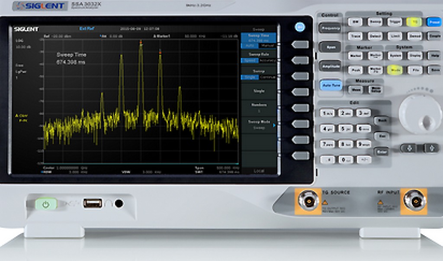This screenshot has height=261, width=443.
Task: Expand the Sweep Mode submenu
Action: click(x=259, y=124)
